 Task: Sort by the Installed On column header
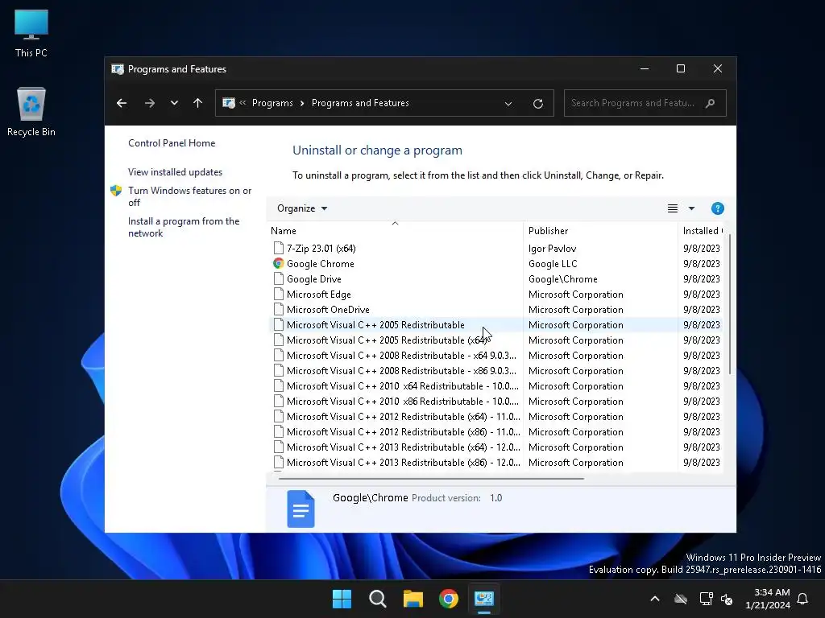(703, 231)
